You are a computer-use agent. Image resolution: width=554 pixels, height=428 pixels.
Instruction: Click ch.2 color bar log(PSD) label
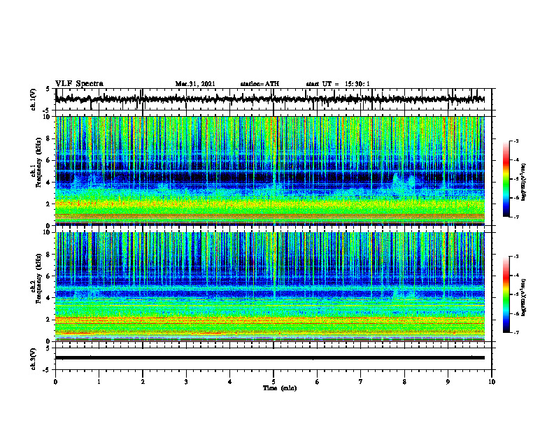(524, 297)
